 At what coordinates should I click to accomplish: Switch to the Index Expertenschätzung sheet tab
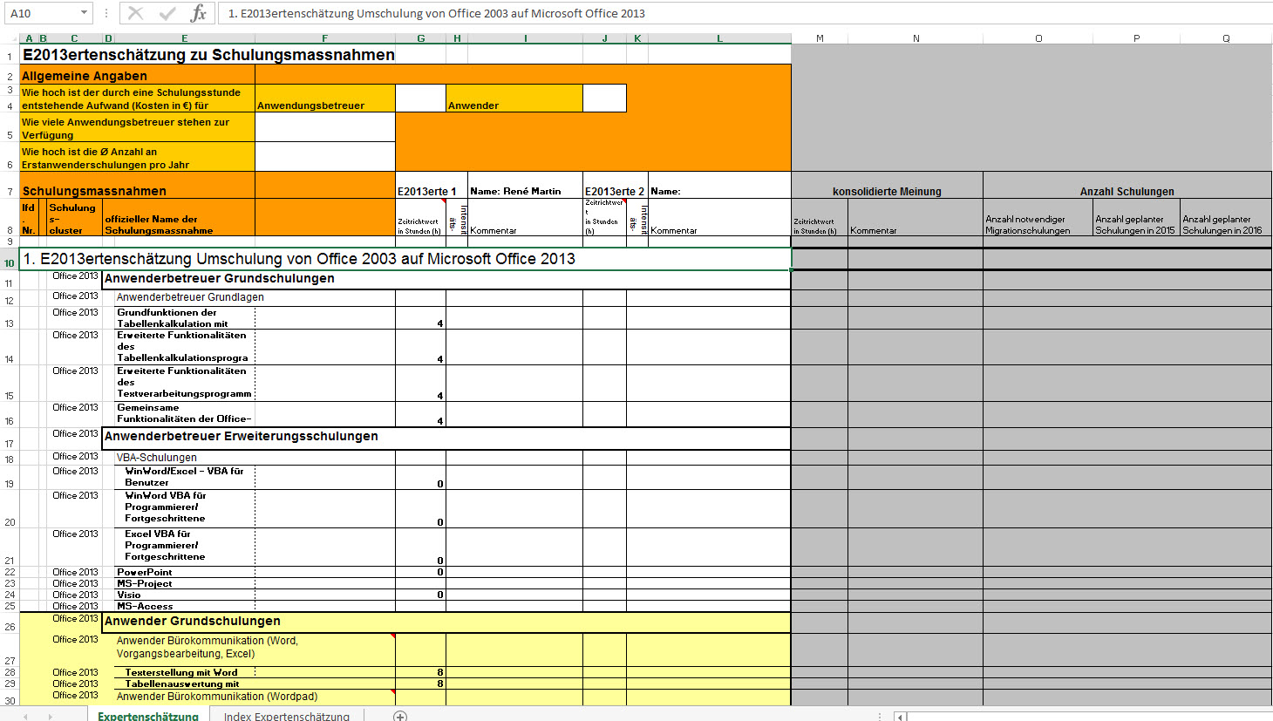(286, 716)
